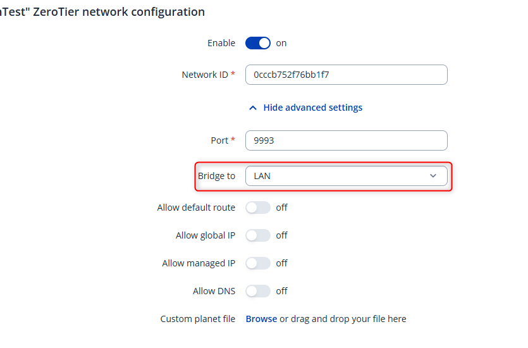
Task: Click the Port label
Action: 219,140
